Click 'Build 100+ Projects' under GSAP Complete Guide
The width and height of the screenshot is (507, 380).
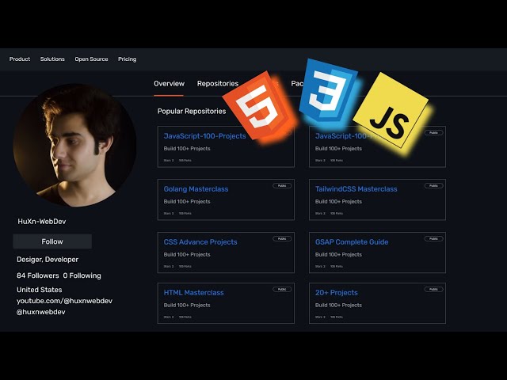(x=338, y=255)
